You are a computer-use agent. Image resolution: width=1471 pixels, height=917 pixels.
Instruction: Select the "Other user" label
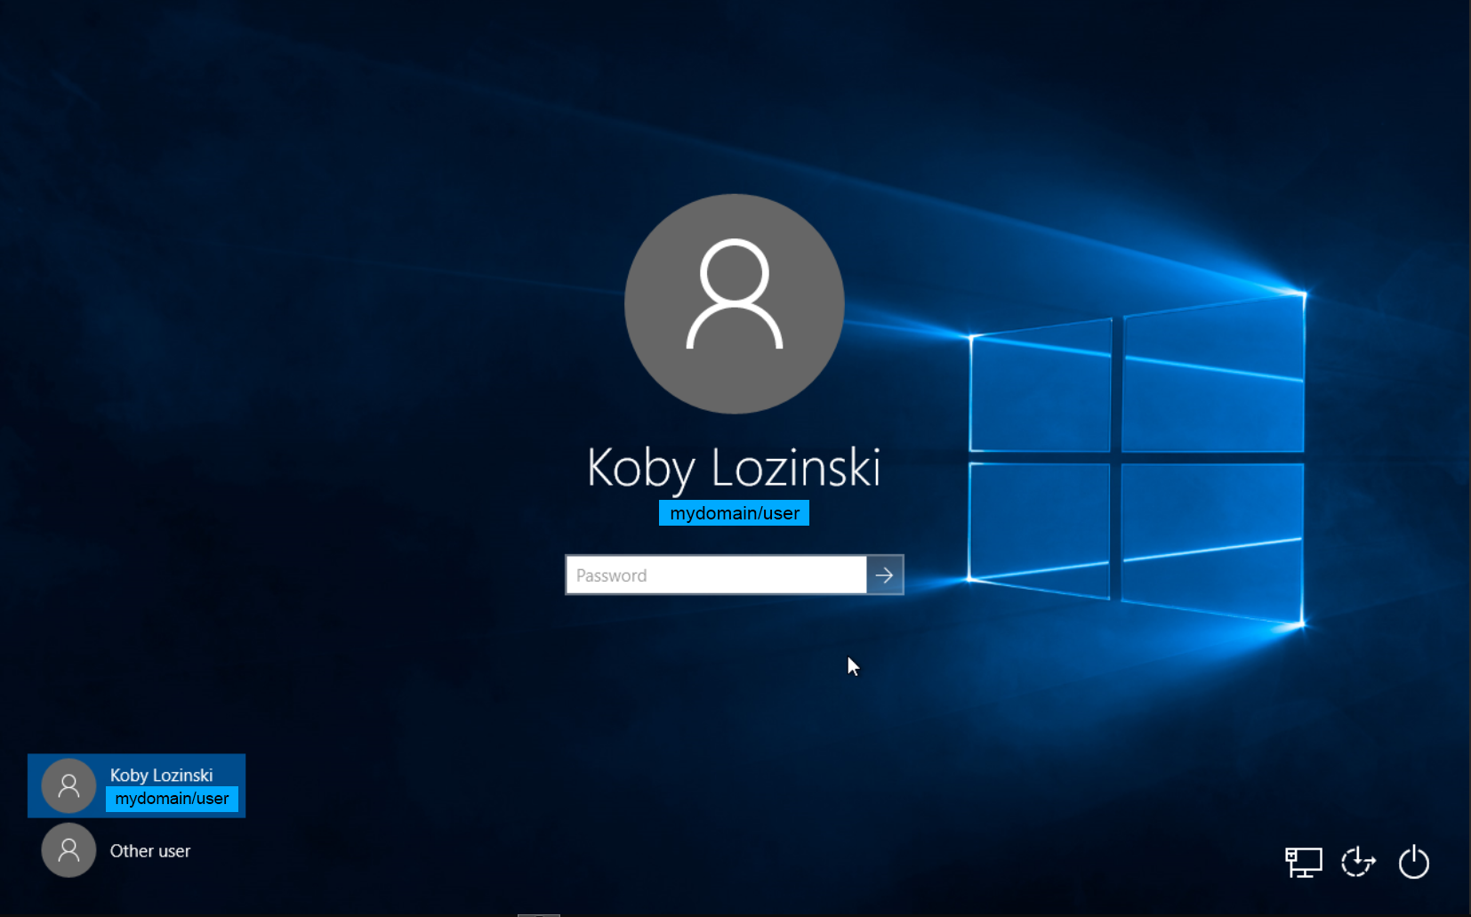coord(150,851)
